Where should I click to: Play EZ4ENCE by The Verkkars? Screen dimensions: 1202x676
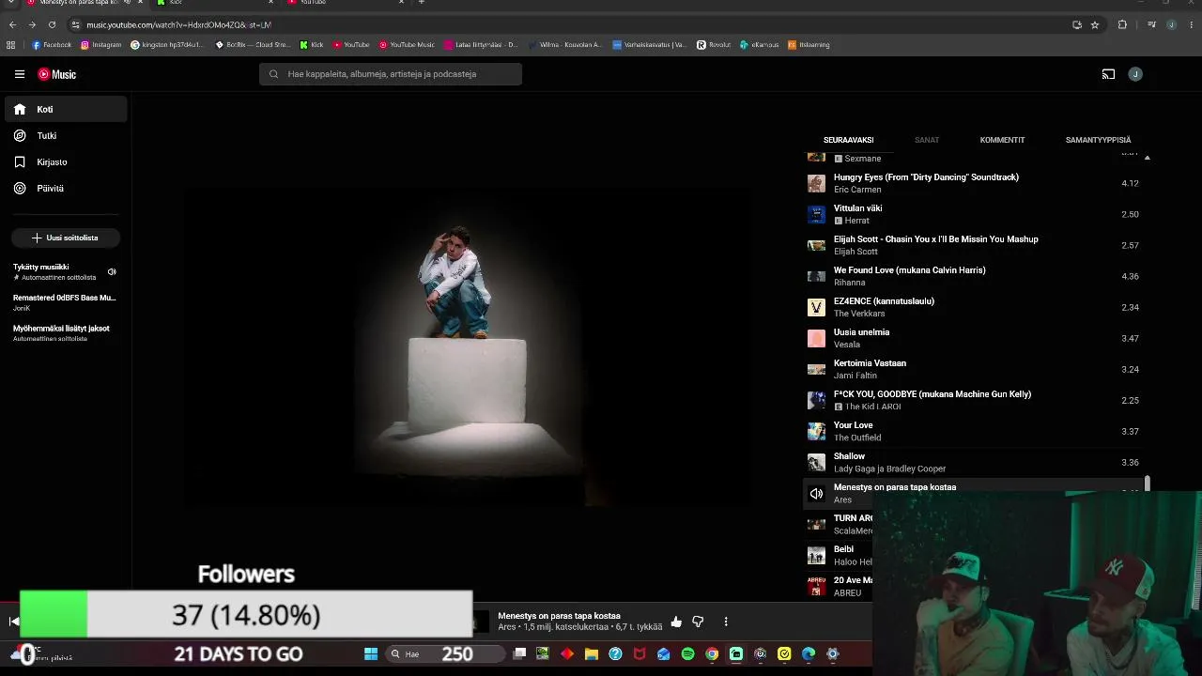[x=974, y=307]
